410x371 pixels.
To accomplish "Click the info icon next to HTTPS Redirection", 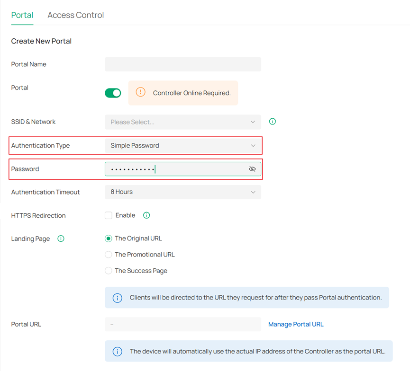I will click(x=146, y=215).
